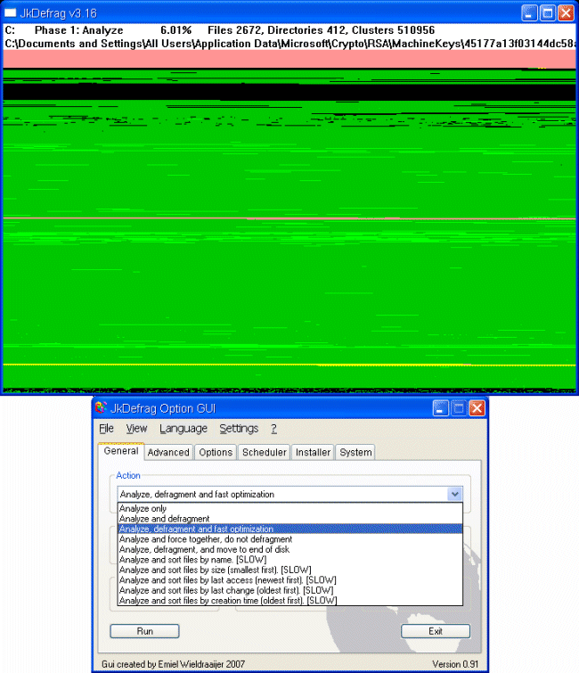Close the JkDefrag Option GUI window
Image resolution: width=579 pixels, height=673 pixels.
click(x=477, y=408)
